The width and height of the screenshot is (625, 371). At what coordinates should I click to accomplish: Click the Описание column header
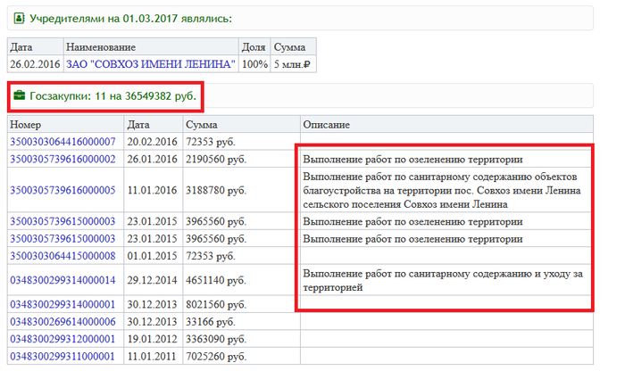(326, 125)
